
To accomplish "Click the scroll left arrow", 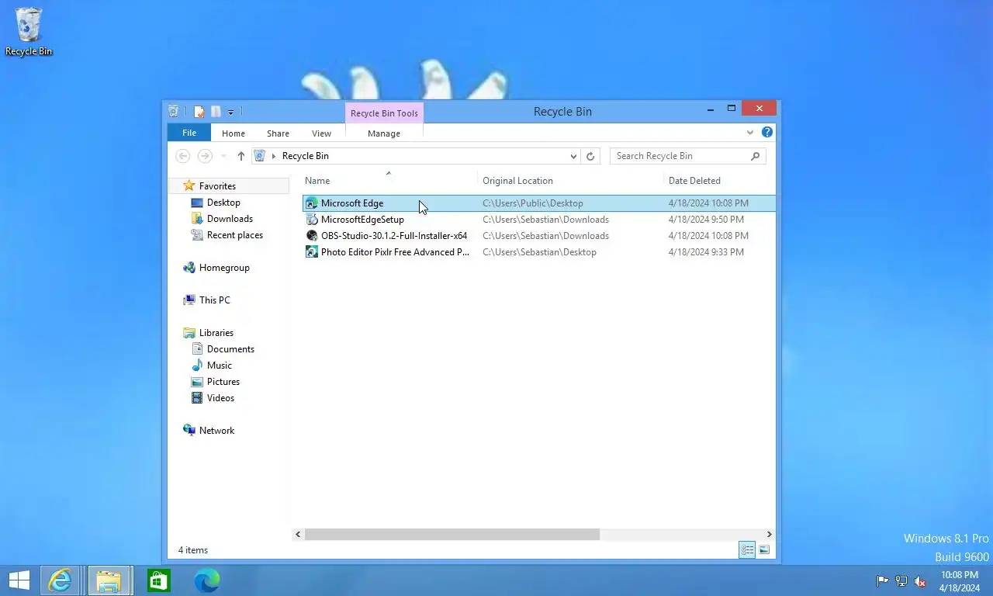I will (298, 535).
